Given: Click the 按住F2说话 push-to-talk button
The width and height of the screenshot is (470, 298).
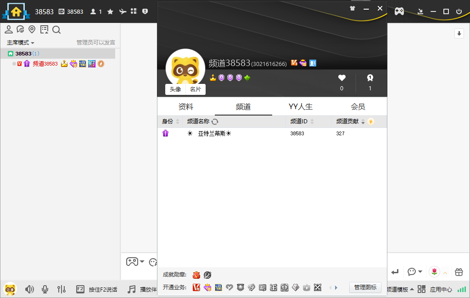Looking at the screenshot, I should [96, 289].
